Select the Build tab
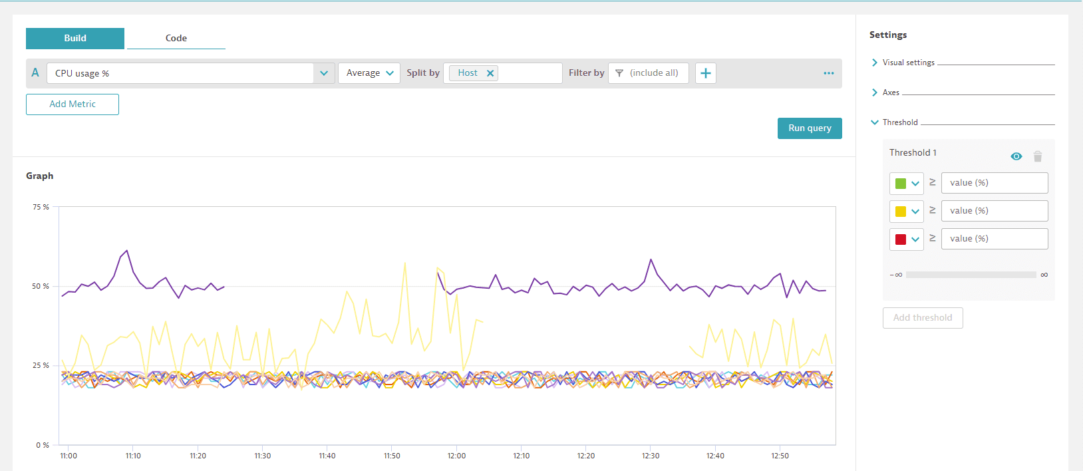This screenshot has width=1083, height=471. [x=75, y=39]
